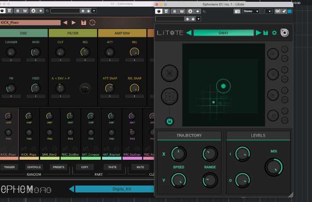Click the randomize icon beside Ephemere save
The image size is (312, 202).
pyautogui.click(x=92, y=22)
